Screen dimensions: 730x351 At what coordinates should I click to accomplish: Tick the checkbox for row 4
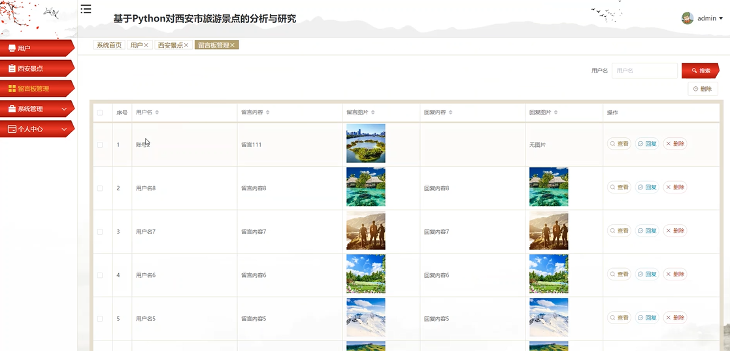coord(99,275)
